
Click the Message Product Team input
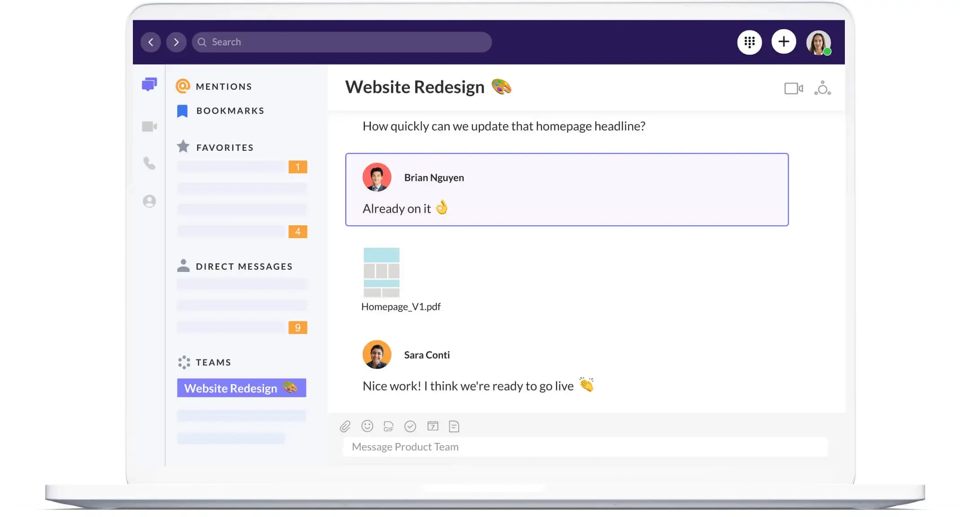point(585,447)
